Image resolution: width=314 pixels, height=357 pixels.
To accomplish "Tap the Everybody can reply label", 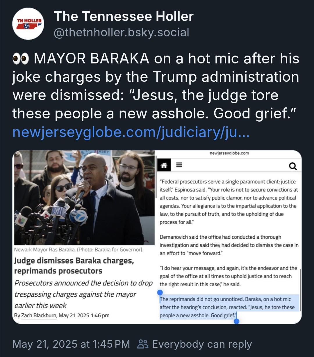I will [202, 344].
